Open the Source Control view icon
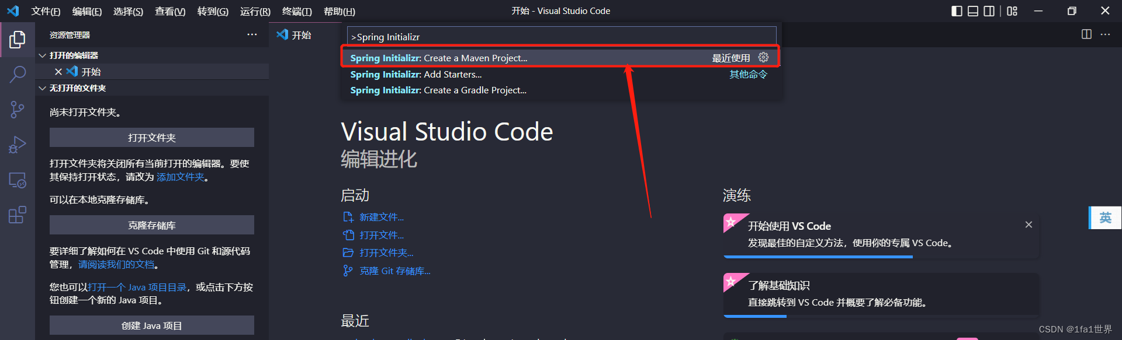The height and width of the screenshot is (340, 1122). [x=18, y=110]
